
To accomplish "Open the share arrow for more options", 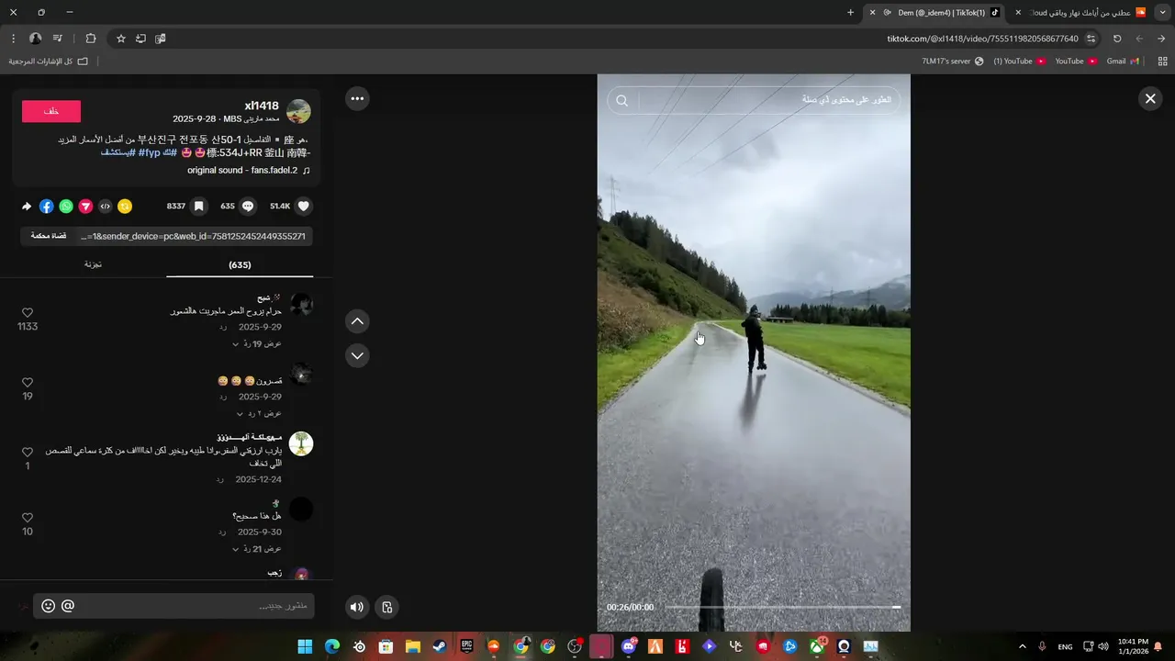I will [27, 207].
